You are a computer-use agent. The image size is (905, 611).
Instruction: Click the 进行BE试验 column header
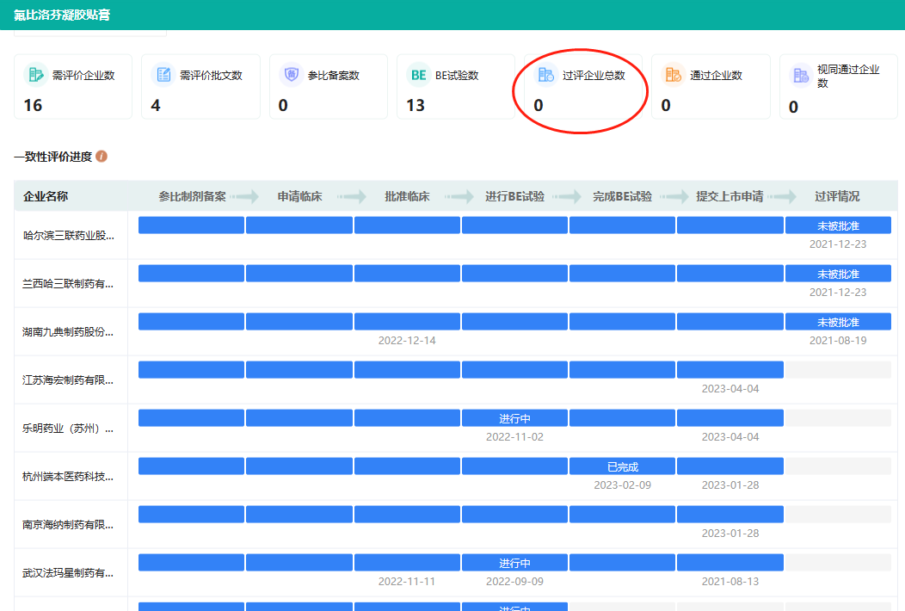(x=514, y=196)
